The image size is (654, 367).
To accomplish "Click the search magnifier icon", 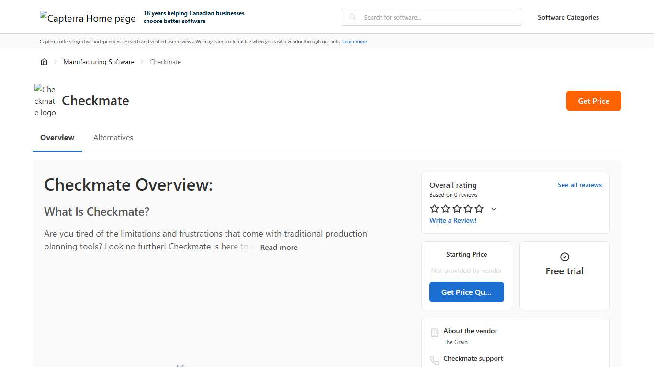I will click(x=352, y=17).
